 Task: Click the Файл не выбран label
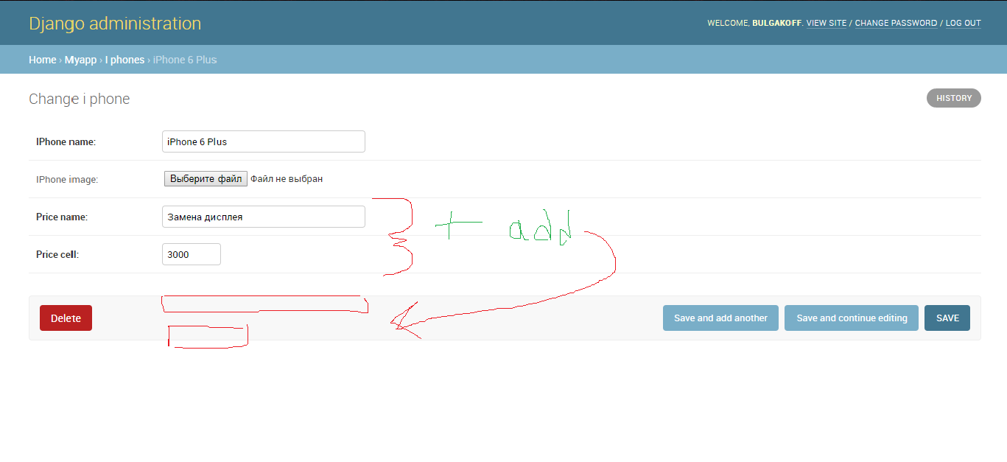click(x=286, y=178)
